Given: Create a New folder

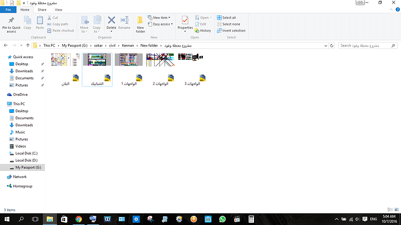Looking at the screenshot, I should click(140, 24).
